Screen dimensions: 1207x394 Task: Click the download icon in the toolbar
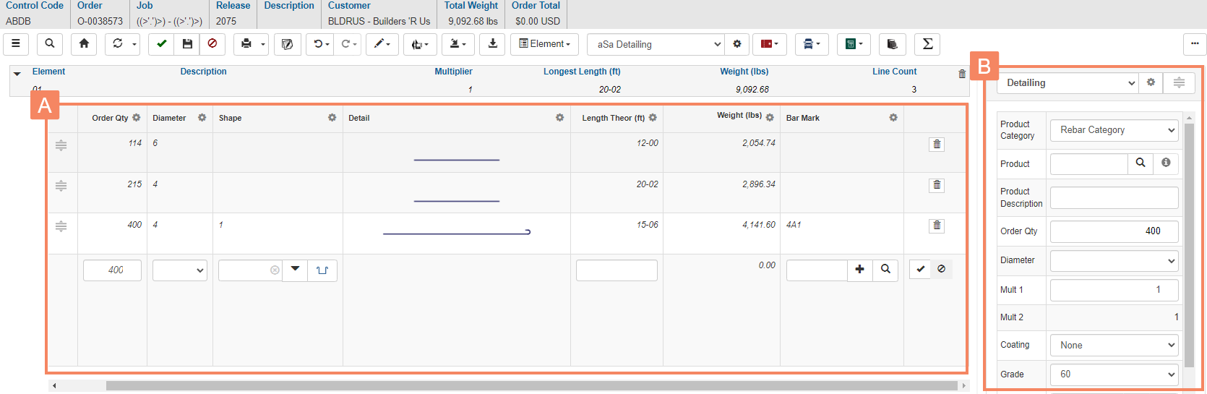pyautogui.click(x=492, y=44)
